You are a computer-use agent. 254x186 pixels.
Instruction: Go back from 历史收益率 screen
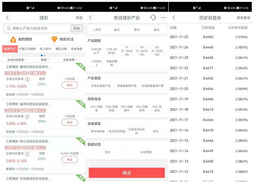[174, 18]
